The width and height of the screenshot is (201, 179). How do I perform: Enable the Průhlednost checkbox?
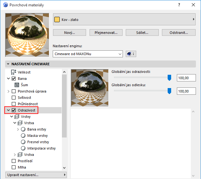tap(14, 104)
